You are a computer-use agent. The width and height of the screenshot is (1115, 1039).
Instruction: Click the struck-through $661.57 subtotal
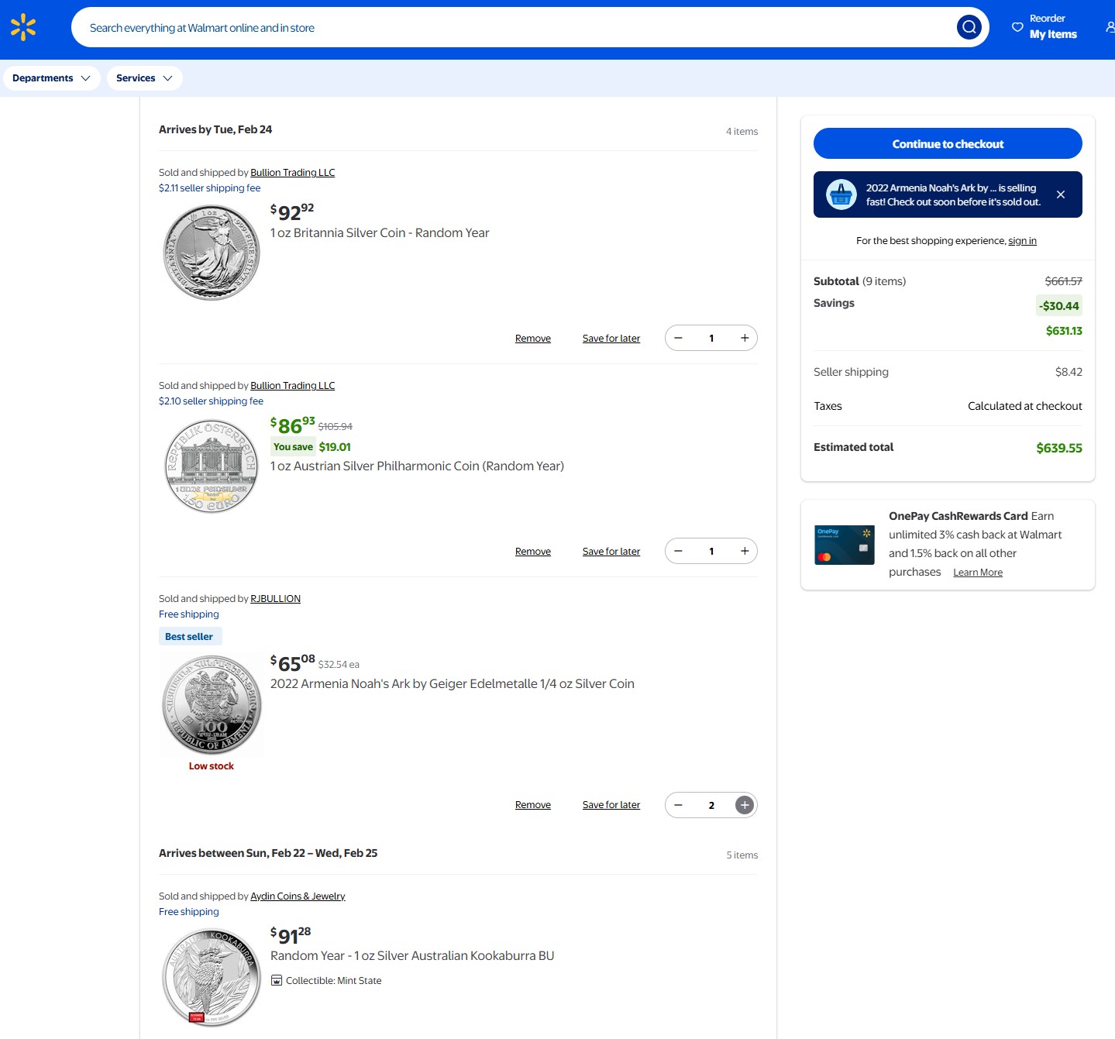click(x=1064, y=281)
